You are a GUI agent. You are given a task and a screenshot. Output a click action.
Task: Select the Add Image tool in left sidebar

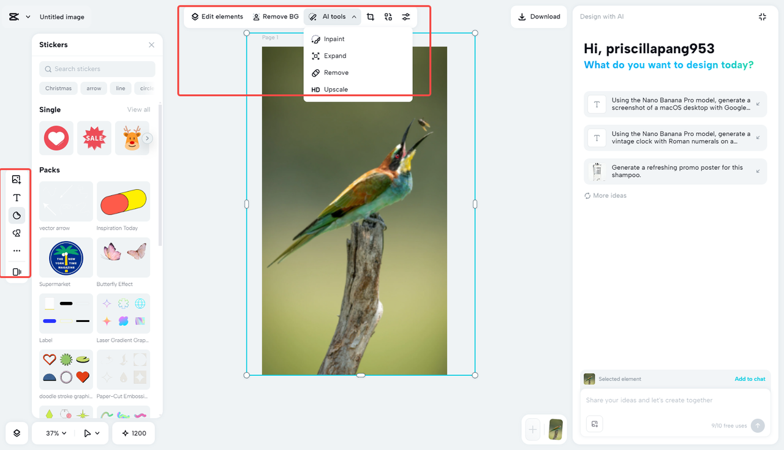pos(17,179)
